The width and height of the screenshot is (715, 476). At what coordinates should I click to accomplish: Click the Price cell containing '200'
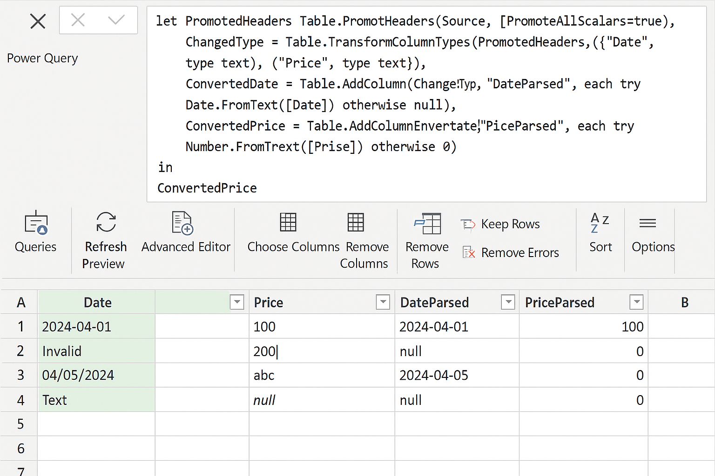click(x=322, y=351)
